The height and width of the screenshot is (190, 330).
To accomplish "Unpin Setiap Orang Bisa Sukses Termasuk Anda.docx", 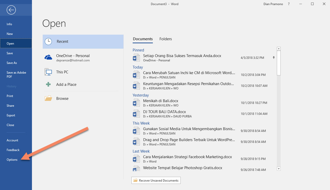I will 273,58.
